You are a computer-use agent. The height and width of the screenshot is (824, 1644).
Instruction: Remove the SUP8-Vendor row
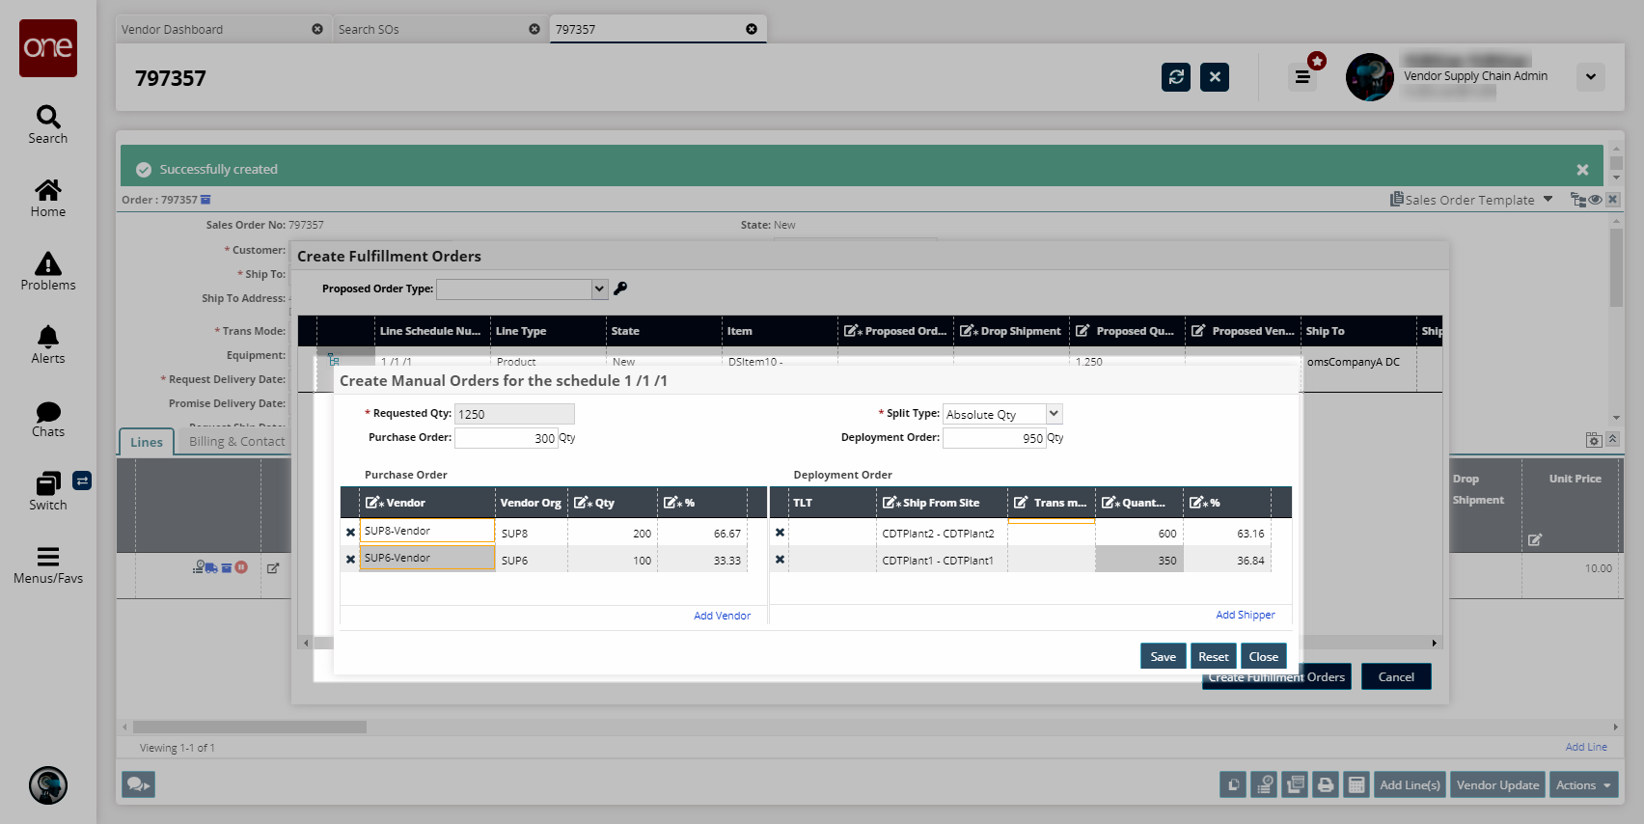(x=350, y=533)
